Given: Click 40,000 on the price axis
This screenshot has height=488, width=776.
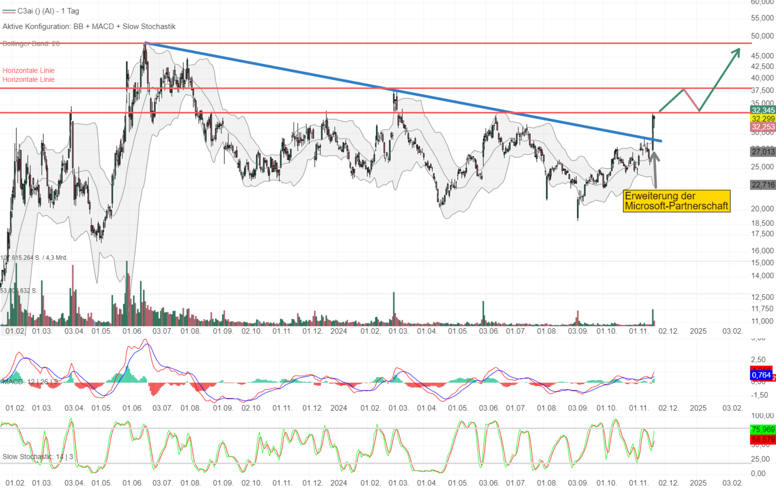Looking at the screenshot, I should [762, 78].
